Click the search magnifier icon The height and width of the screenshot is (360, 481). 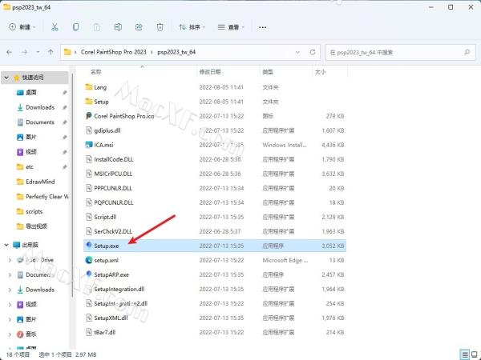tap(467, 52)
